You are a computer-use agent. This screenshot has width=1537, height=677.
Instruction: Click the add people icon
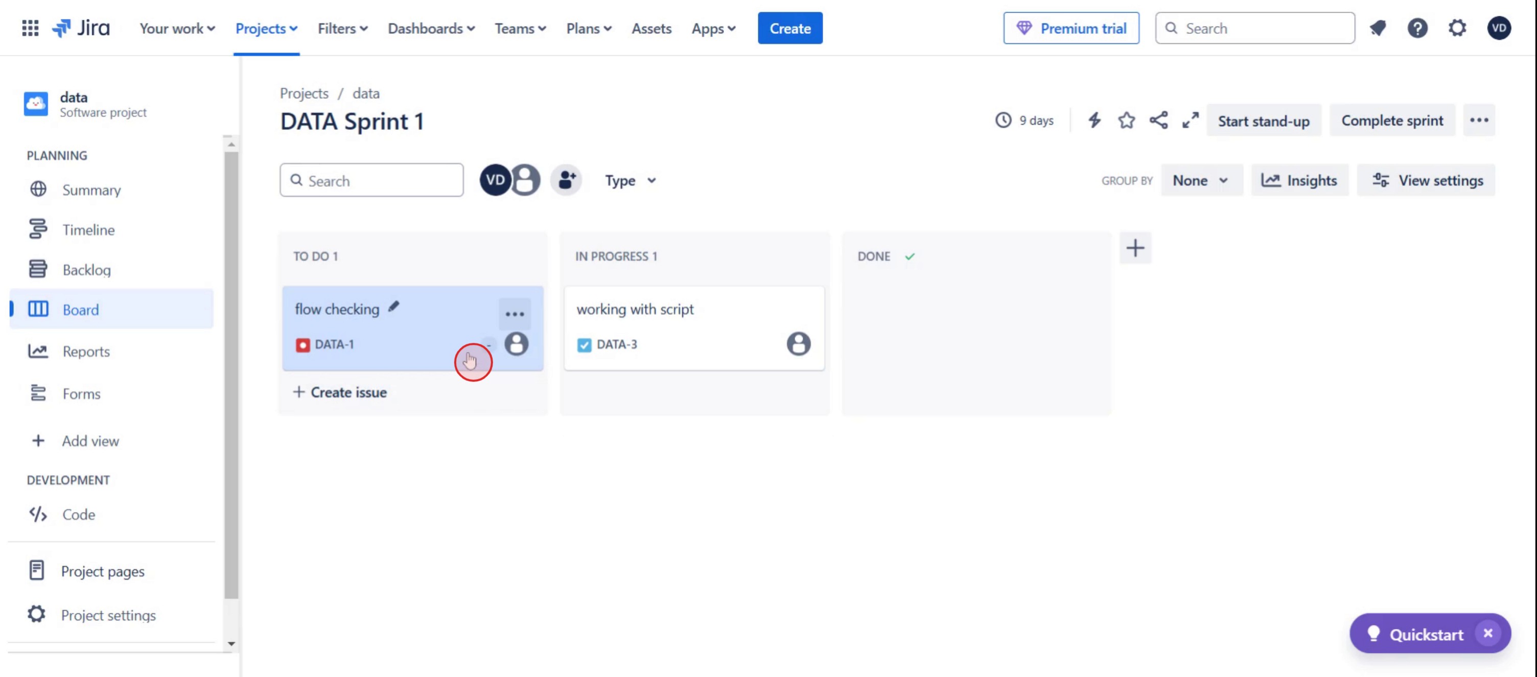click(566, 180)
